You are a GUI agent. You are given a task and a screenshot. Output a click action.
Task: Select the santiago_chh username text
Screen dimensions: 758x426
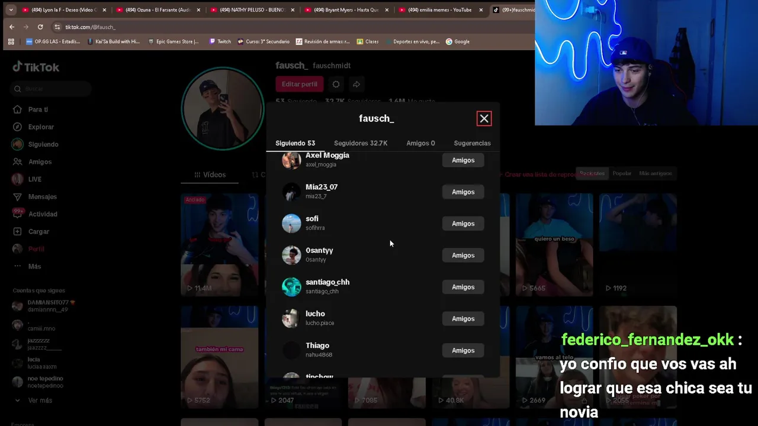(x=322, y=292)
